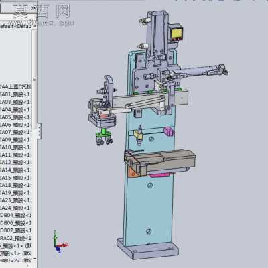
Task: Select the IA07 component in the tree
Action: 15,132
